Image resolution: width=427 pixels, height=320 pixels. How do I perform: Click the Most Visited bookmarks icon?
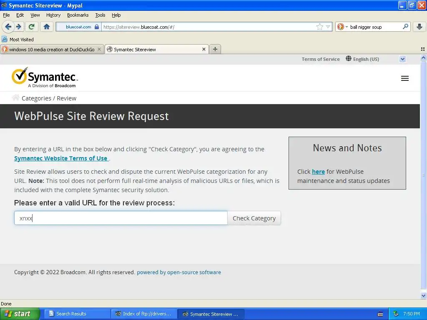point(4,39)
